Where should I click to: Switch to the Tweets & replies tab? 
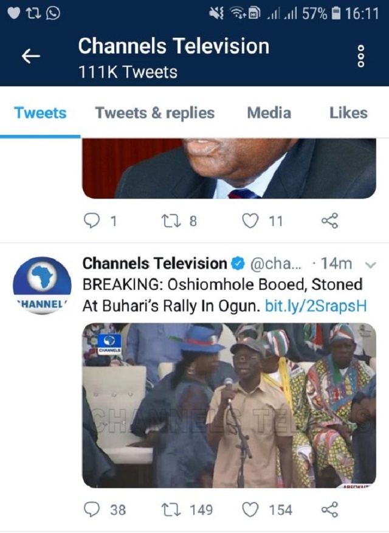point(154,113)
